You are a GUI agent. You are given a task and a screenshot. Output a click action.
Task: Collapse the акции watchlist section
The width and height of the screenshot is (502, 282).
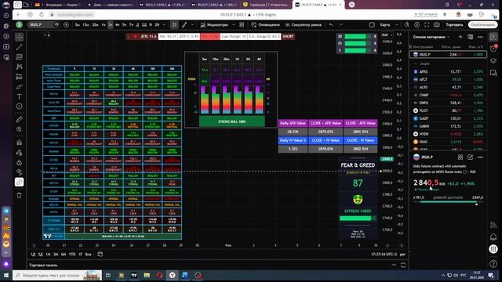(416, 63)
